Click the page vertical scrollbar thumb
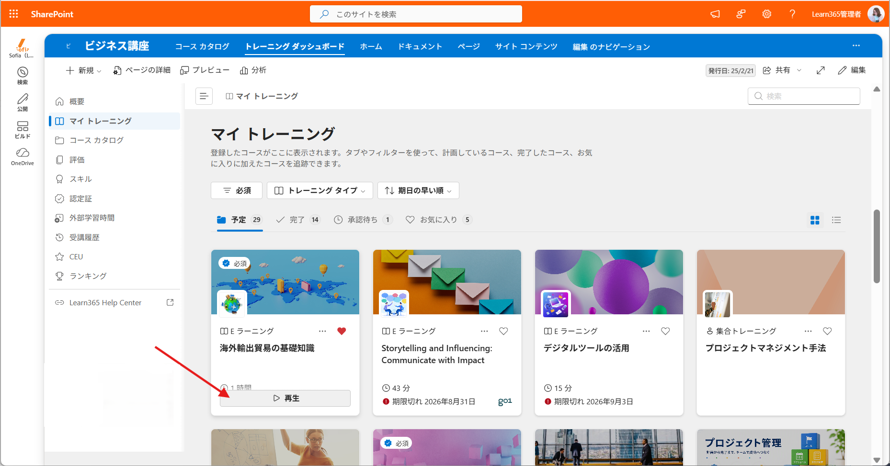Image resolution: width=890 pixels, height=466 pixels. point(877,246)
